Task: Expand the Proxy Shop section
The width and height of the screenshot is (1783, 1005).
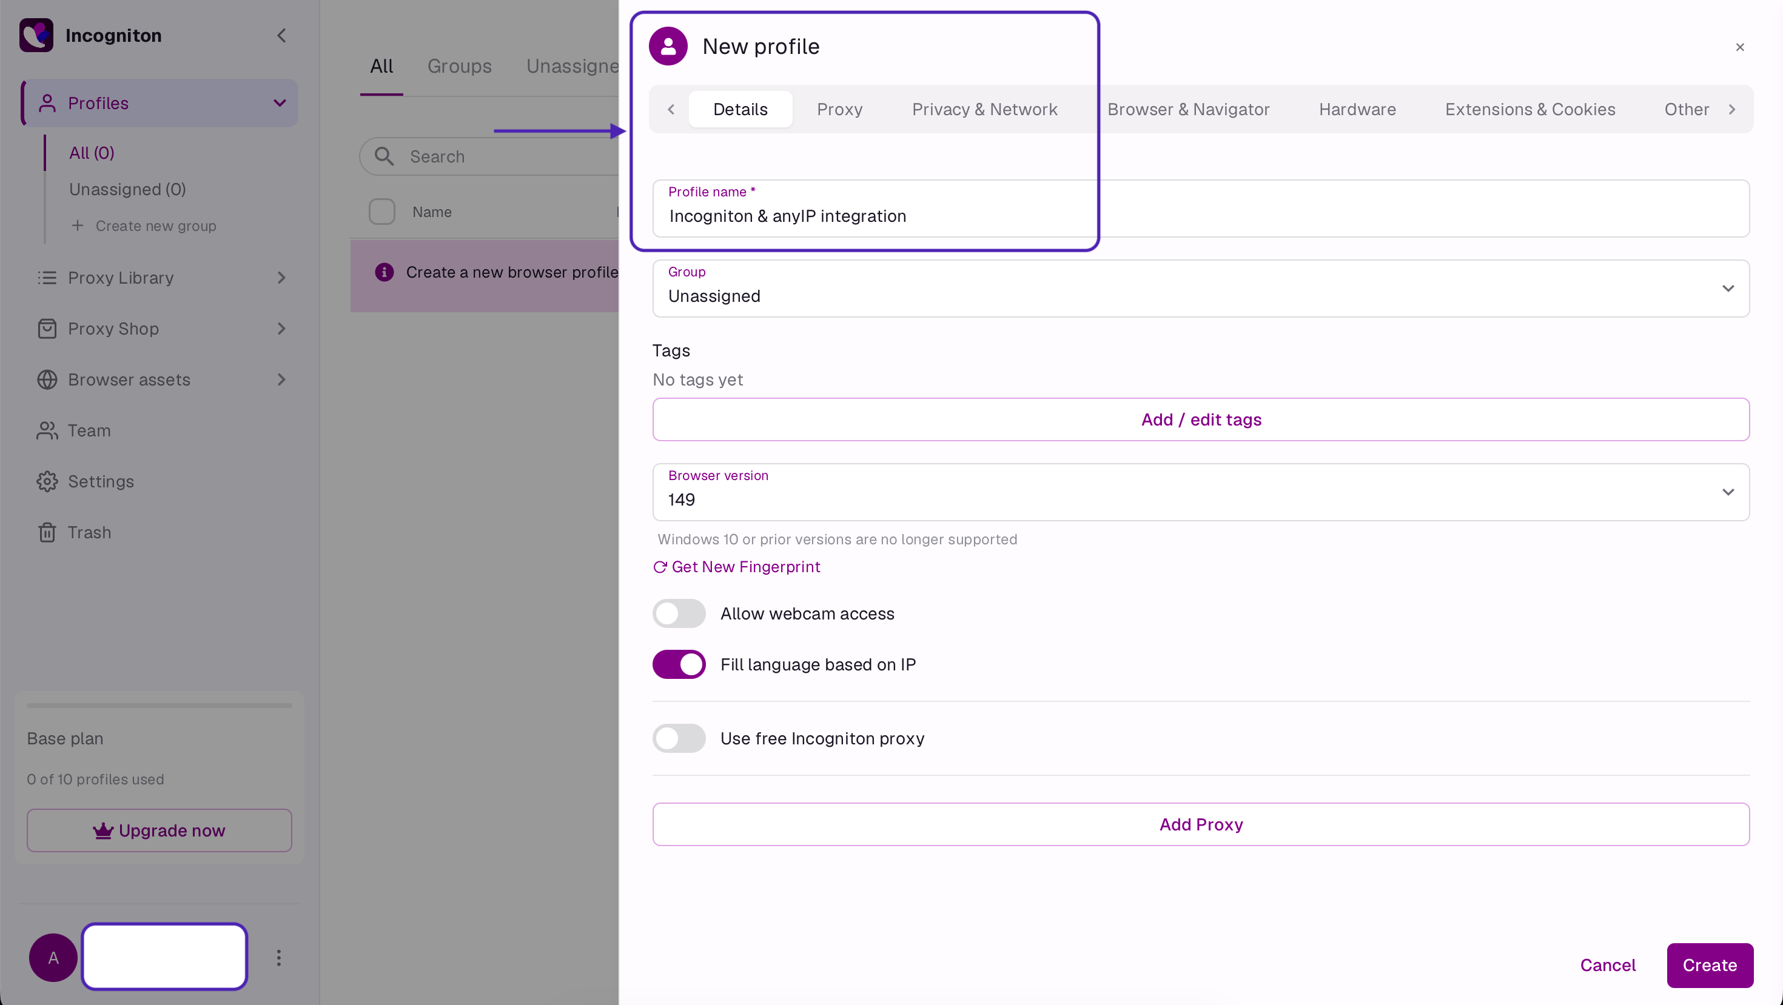Action: tap(281, 329)
